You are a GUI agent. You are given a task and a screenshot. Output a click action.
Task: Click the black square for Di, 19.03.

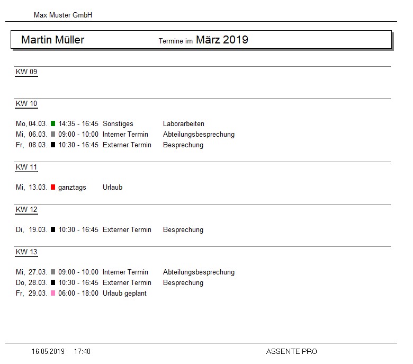coord(53,229)
